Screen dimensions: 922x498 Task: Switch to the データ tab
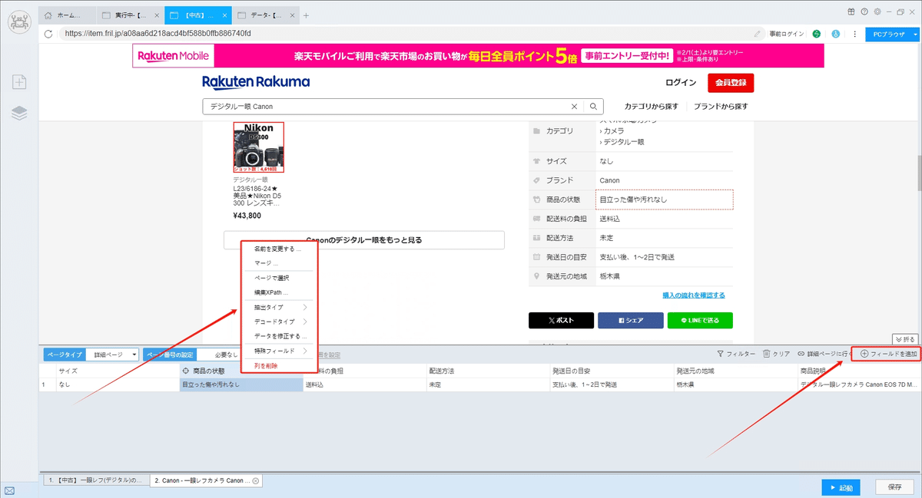point(264,15)
